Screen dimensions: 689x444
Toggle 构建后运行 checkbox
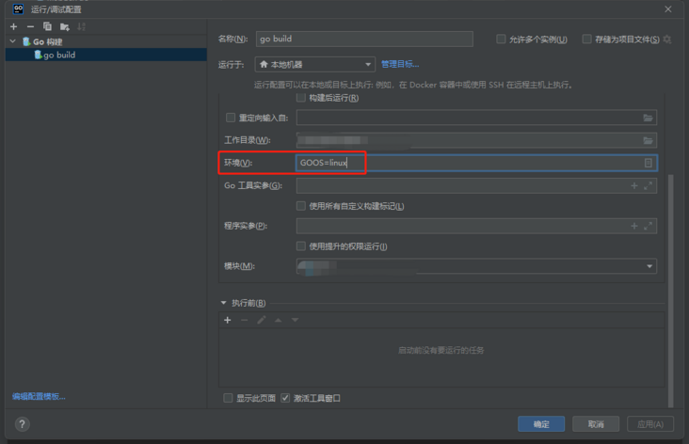coord(301,98)
